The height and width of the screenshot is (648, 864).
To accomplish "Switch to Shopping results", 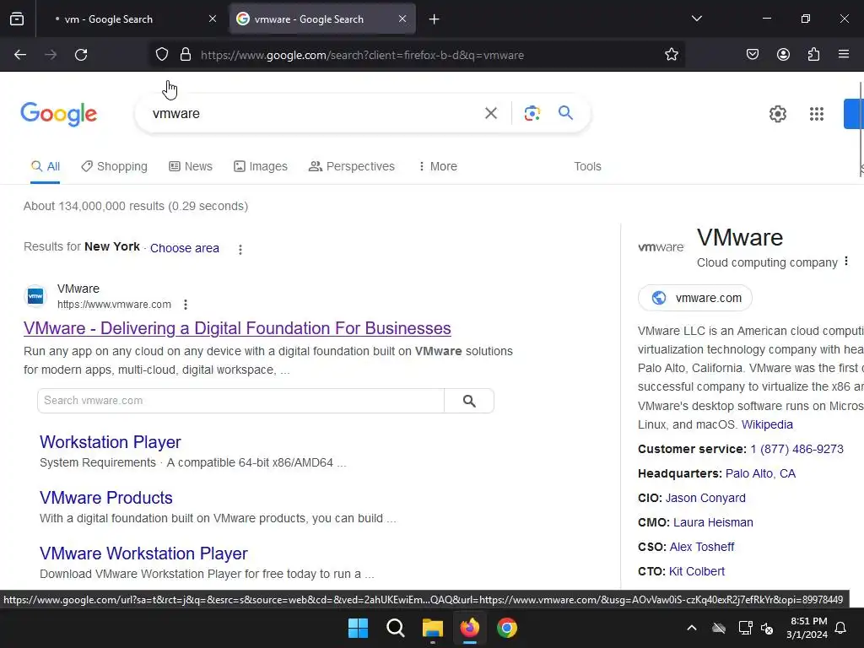I will coord(114,166).
